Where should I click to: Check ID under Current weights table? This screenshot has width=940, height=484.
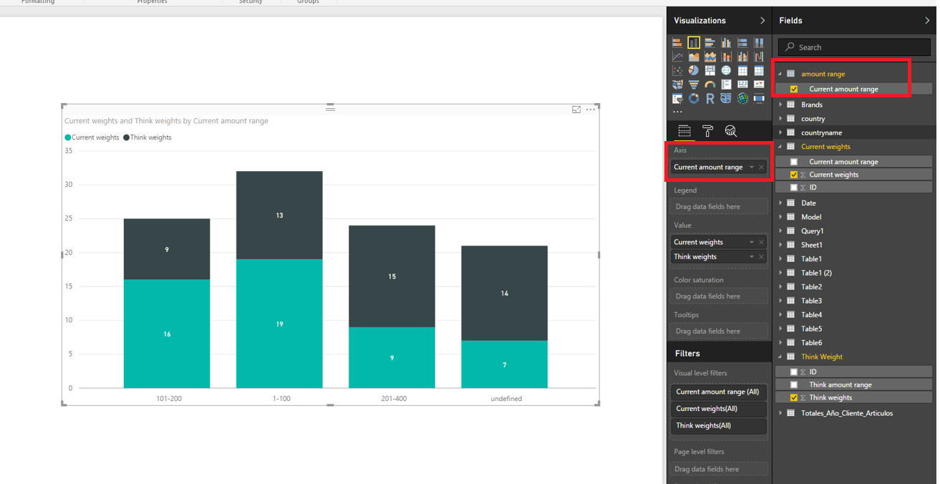coord(794,188)
